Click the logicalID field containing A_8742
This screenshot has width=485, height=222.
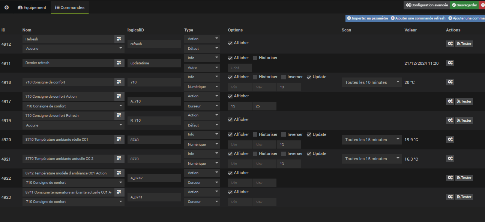click(154, 178)
